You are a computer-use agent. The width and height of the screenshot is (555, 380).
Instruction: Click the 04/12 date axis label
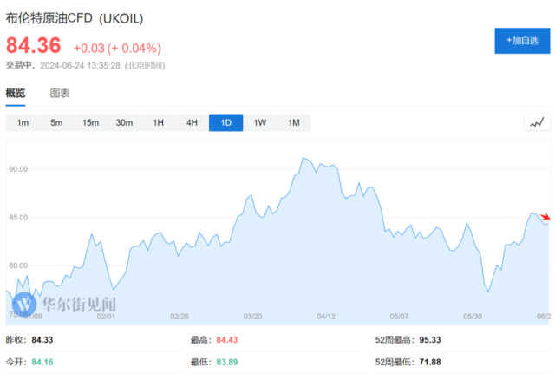click(326, 317)
